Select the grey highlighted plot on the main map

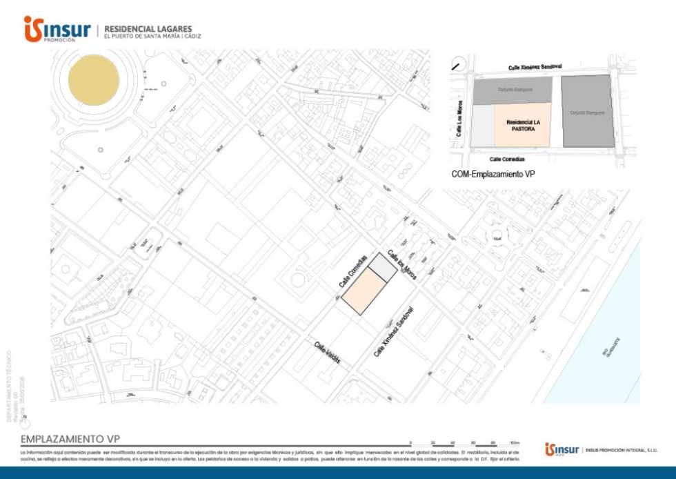tap(382, 268)
